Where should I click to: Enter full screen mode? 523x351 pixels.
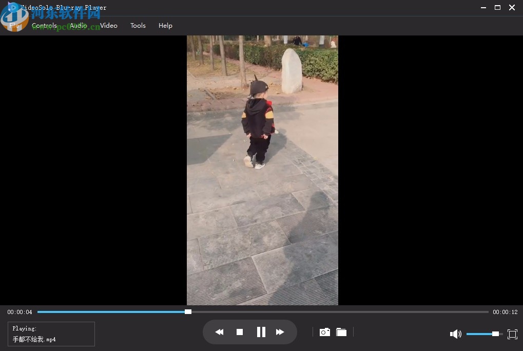tap(512, 334)
